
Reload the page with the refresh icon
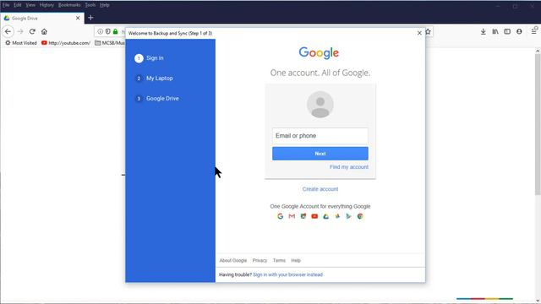coord(32,32)
